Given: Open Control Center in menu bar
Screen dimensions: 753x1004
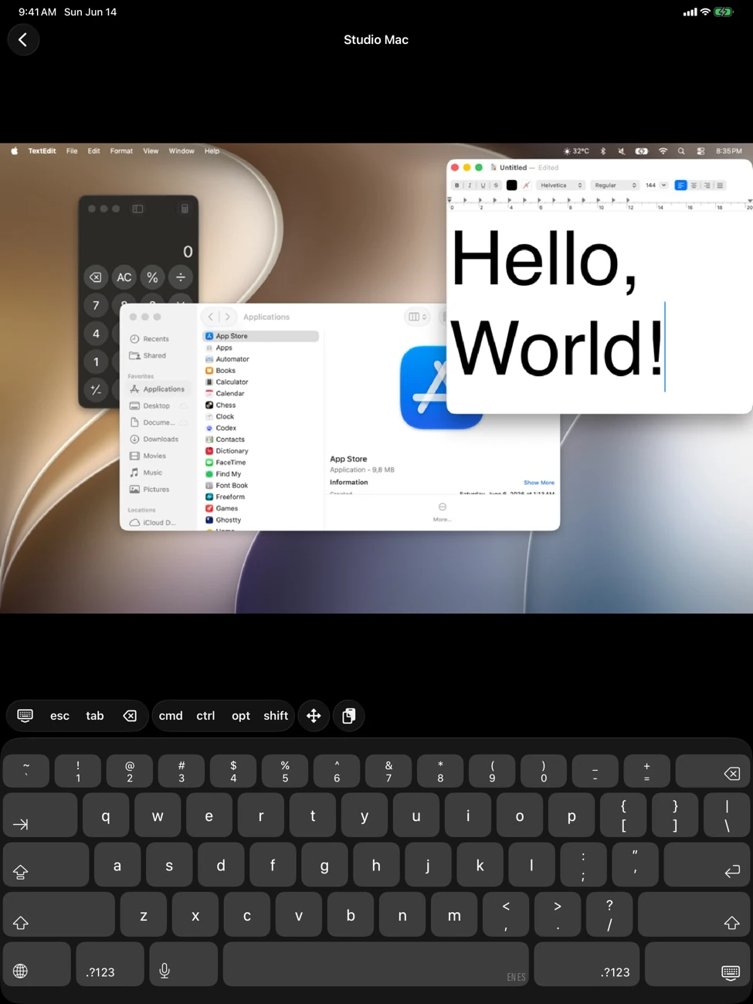Looking at the screenshot, I should click(x=700, y=151).
